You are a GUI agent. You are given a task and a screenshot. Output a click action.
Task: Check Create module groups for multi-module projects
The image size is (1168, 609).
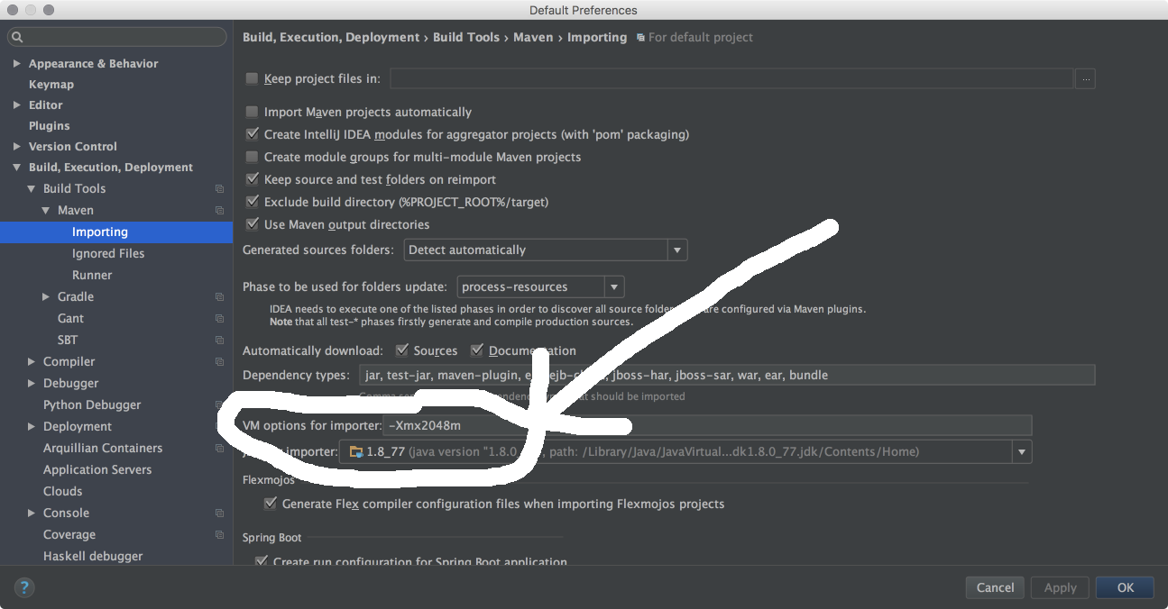click(x=252, y=157)
